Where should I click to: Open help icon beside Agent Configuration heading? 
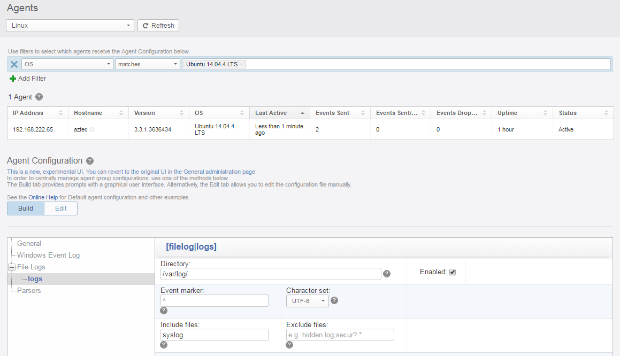tap(90, 161)
